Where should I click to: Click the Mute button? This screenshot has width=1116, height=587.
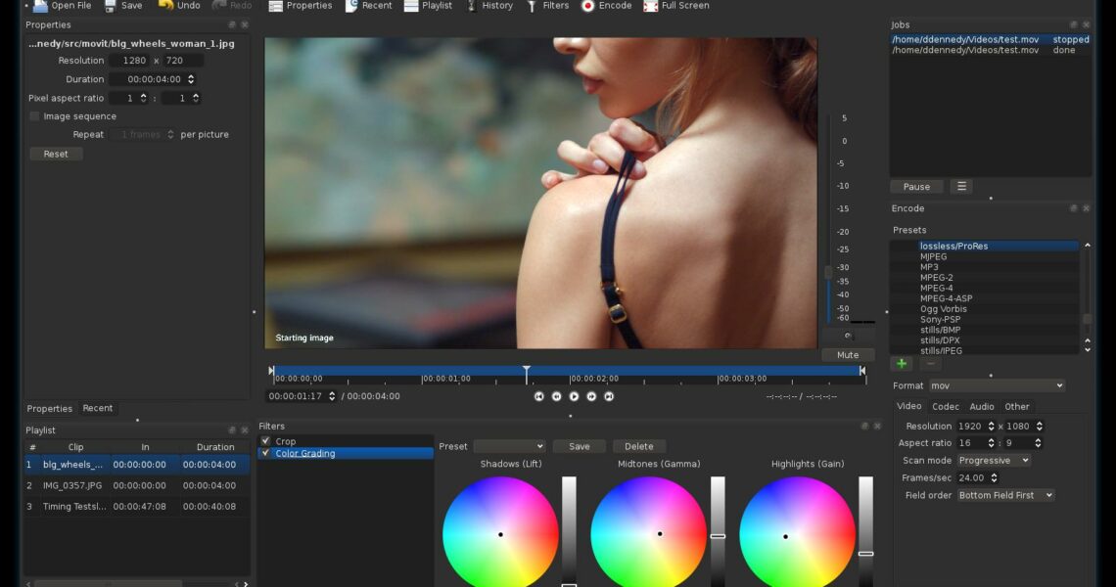pyautogui.click(x=848, y=355)
